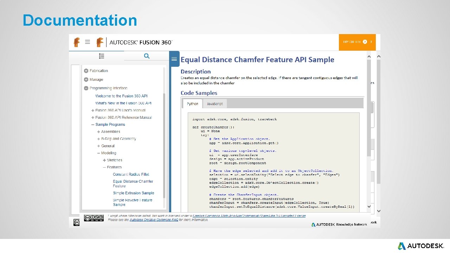Expand the Sketches node
This screenshot has width=450, height=253.
104,160
